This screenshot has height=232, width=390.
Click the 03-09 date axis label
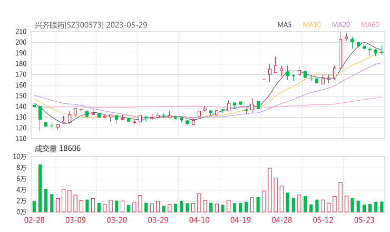point(75,220)
